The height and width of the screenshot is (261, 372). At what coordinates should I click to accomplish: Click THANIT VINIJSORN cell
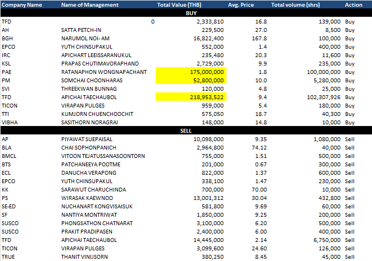tap(84, 257)
